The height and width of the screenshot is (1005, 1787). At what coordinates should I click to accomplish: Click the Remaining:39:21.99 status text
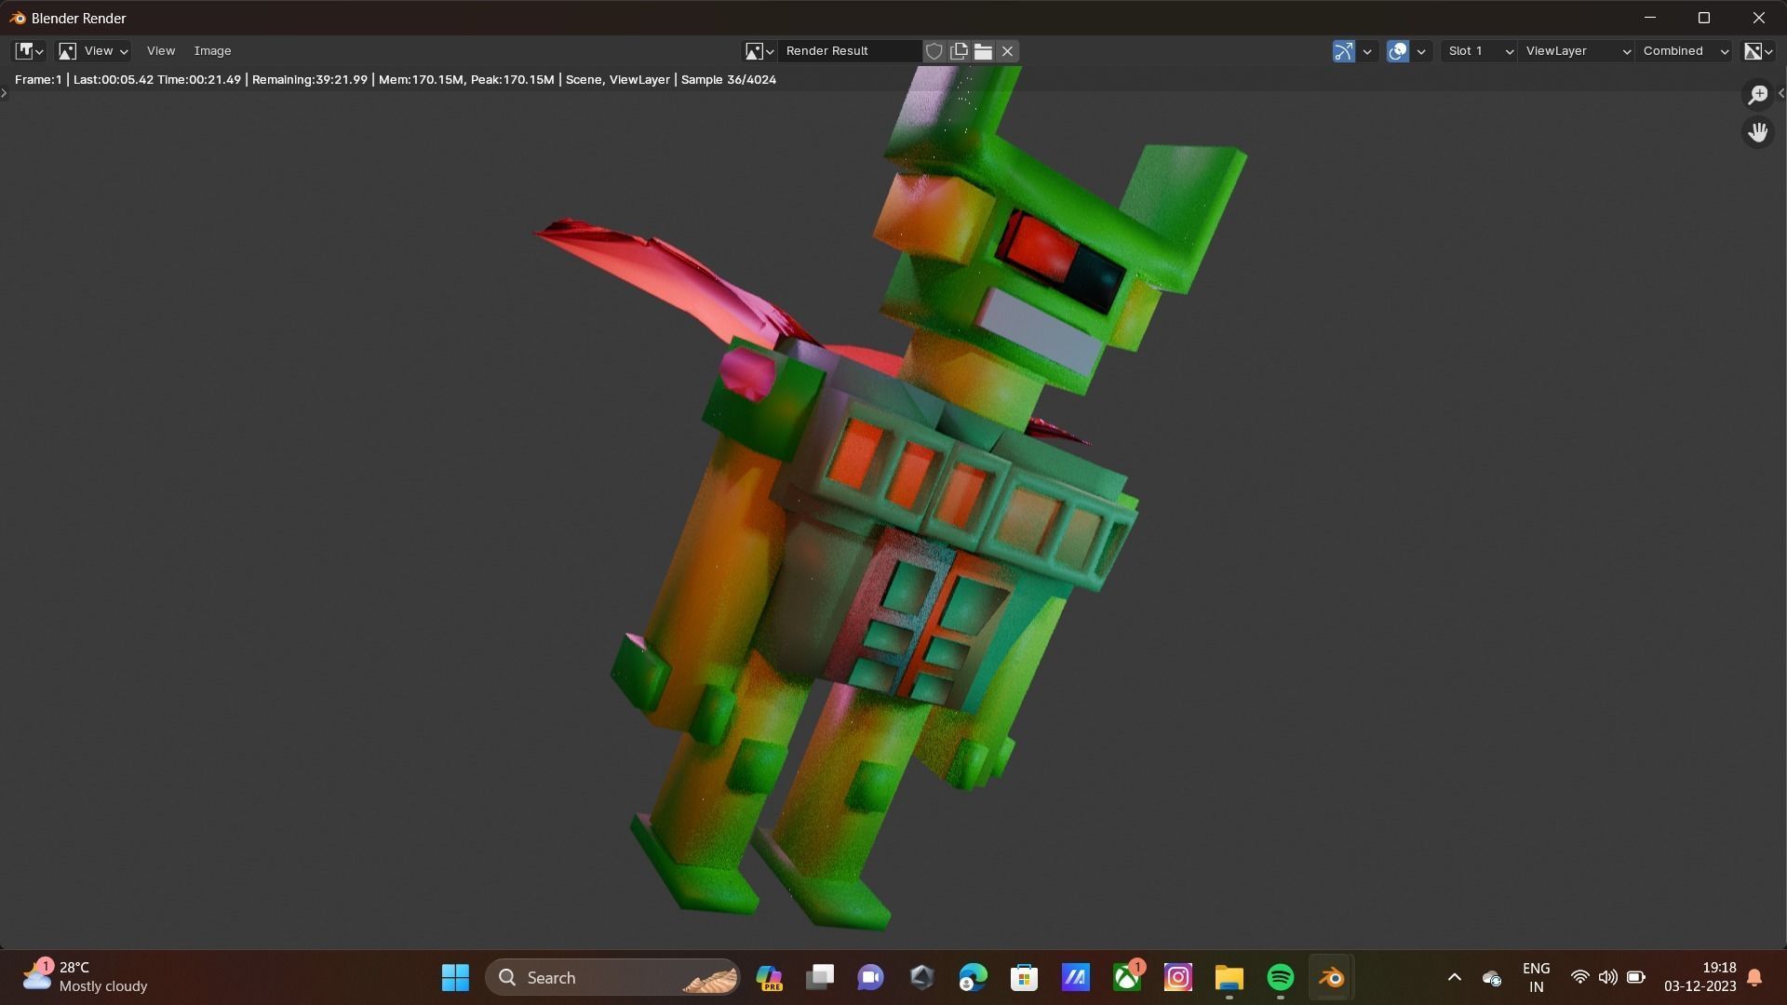pos(310,80)
